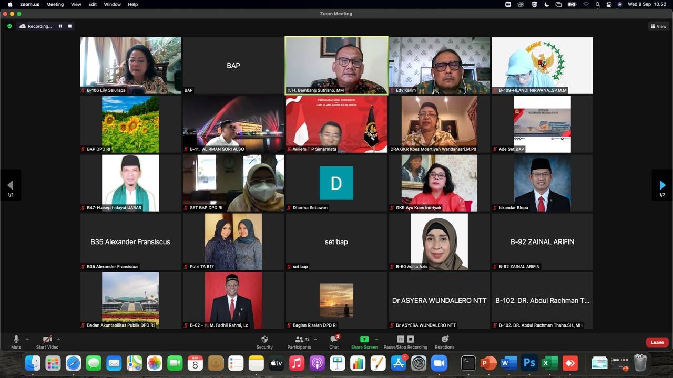
Task: Stop the recording from the top-left indicator
Action: pyautogui.click(x=70, y=26)
